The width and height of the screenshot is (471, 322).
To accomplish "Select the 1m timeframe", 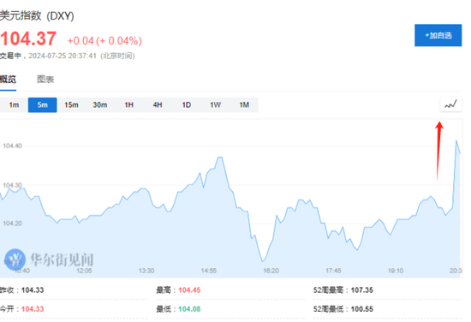I will click(x=14, y=104).
